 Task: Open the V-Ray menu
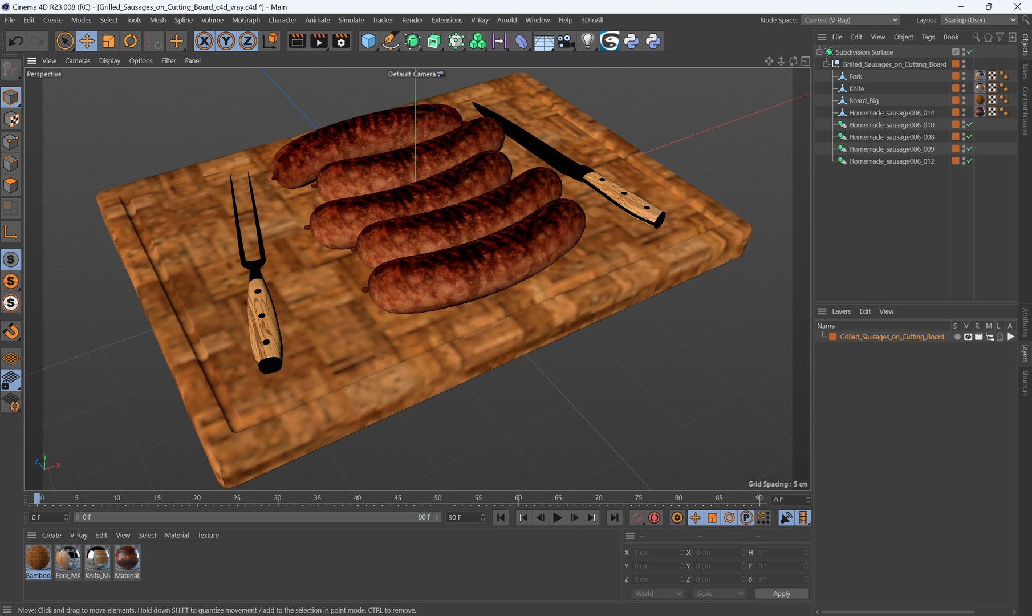coord(480,20)
